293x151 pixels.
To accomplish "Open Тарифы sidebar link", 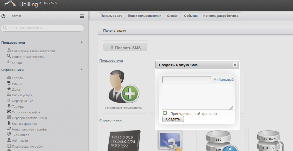I will coord(18,106).
